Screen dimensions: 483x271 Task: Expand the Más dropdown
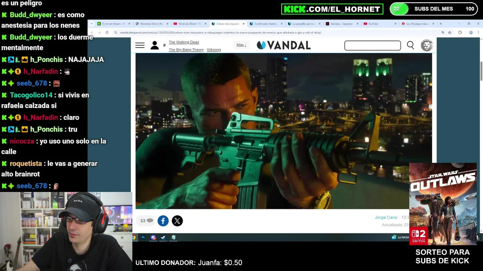(x=241, y=45)
